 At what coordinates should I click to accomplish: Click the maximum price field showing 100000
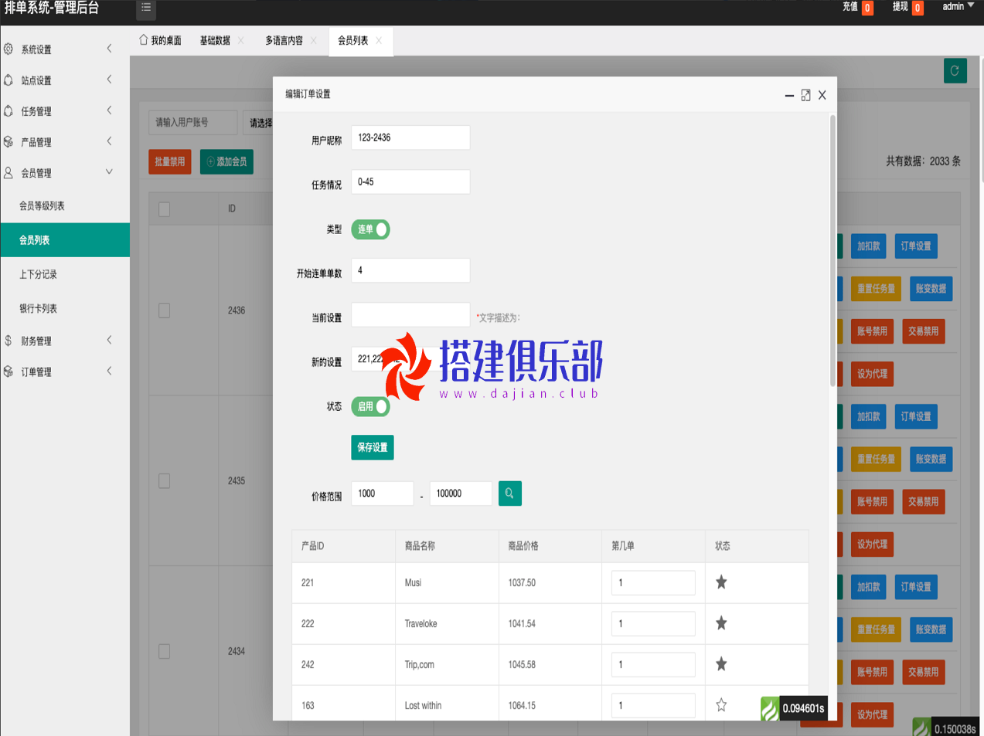coord(461,493)
